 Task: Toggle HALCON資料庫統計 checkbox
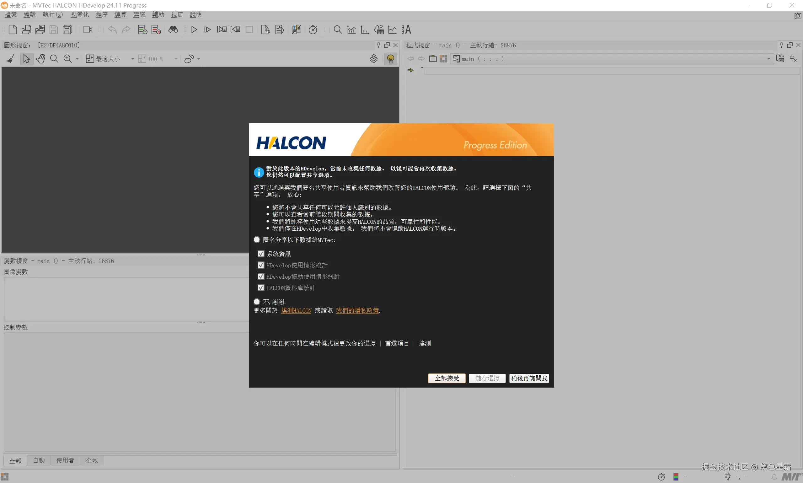[x=261, y=288]
